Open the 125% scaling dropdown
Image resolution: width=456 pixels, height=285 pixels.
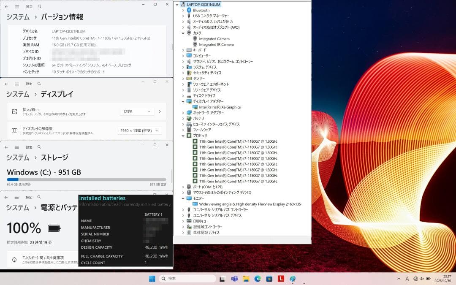(x=137, y=111)
